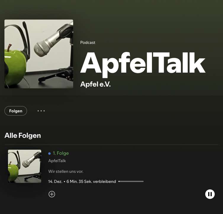Add 1. Folge to your library
223x214 pixels.
[x=52, y=194]
